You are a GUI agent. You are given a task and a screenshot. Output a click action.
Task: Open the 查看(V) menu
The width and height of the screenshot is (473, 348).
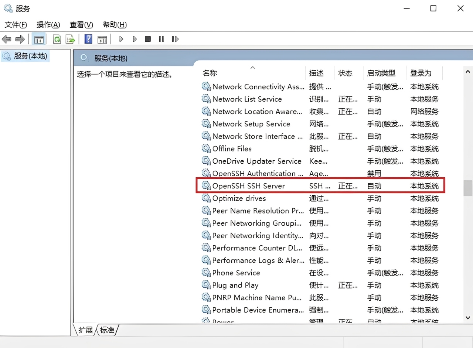(x=81, y=25)
